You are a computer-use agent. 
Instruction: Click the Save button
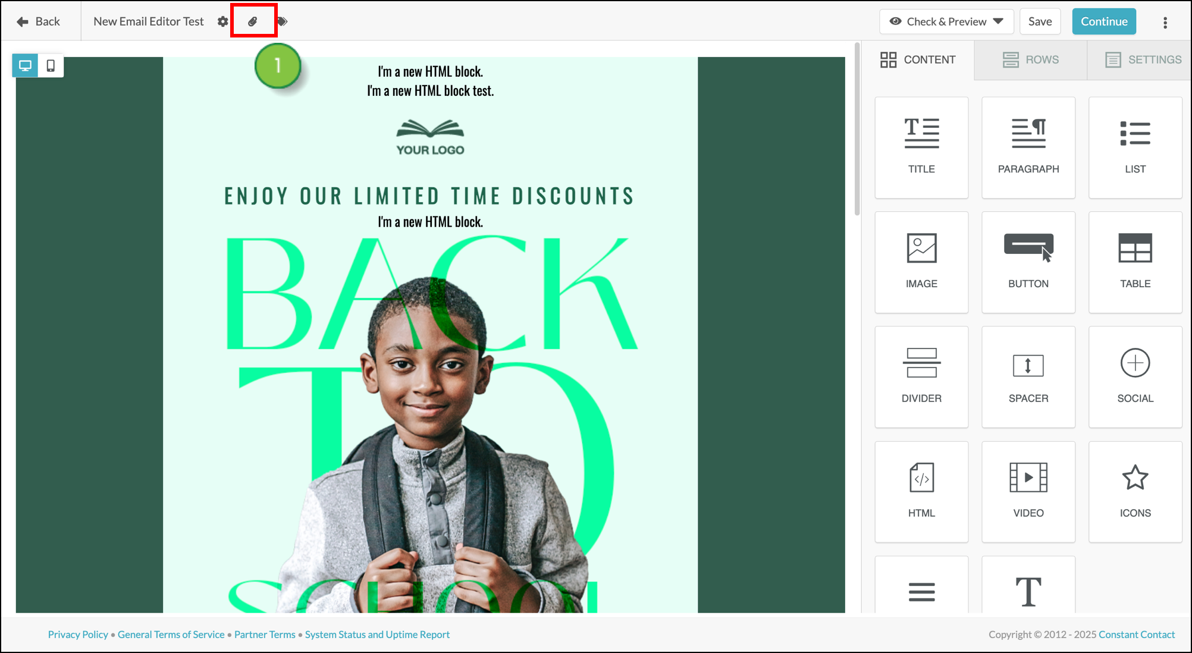coord(1040,21)
